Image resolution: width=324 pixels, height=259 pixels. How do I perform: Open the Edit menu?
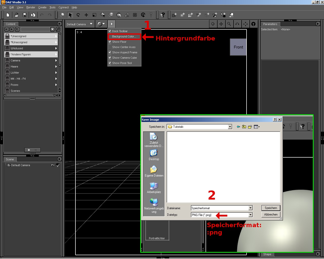pos(12,7)
